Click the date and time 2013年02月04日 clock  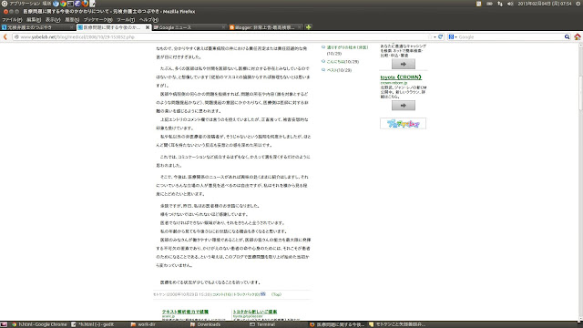pos(545,4)
